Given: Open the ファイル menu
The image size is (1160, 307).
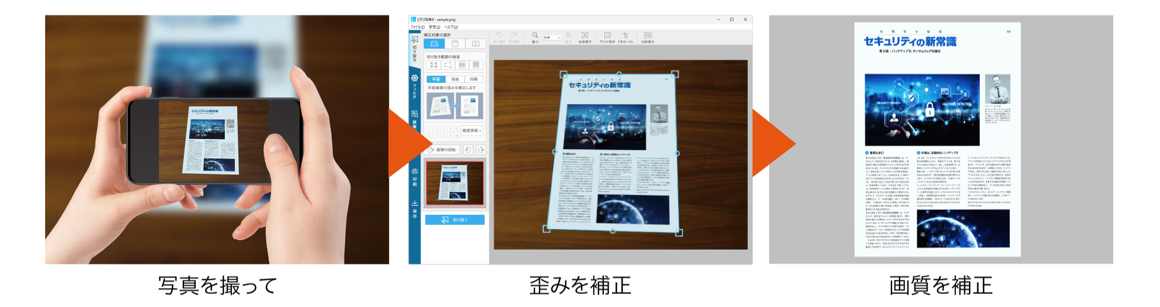Looking at the screenshot, I should [418, 27].
